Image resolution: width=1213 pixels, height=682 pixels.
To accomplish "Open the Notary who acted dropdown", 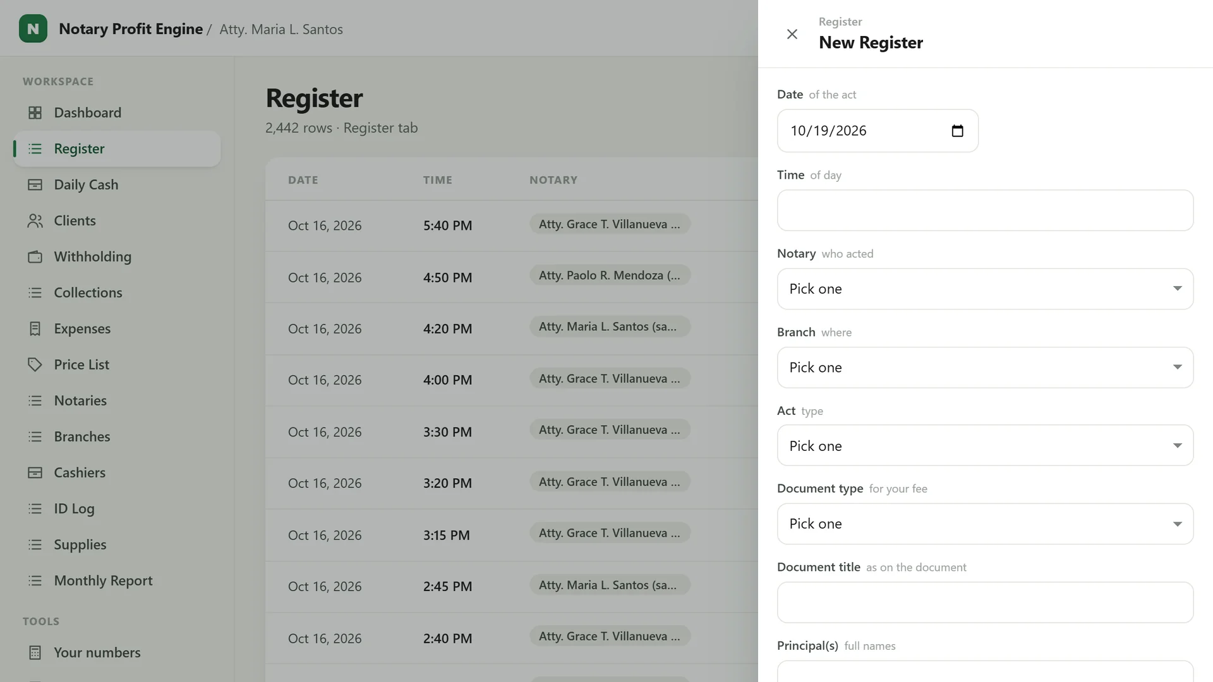I will [985, 289].
